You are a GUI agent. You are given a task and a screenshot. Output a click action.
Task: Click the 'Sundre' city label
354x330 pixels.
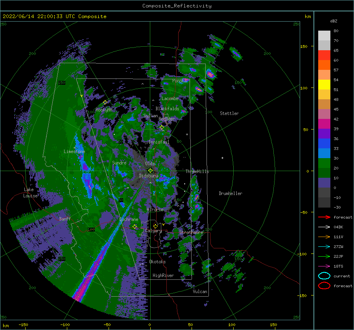(119, 162)
